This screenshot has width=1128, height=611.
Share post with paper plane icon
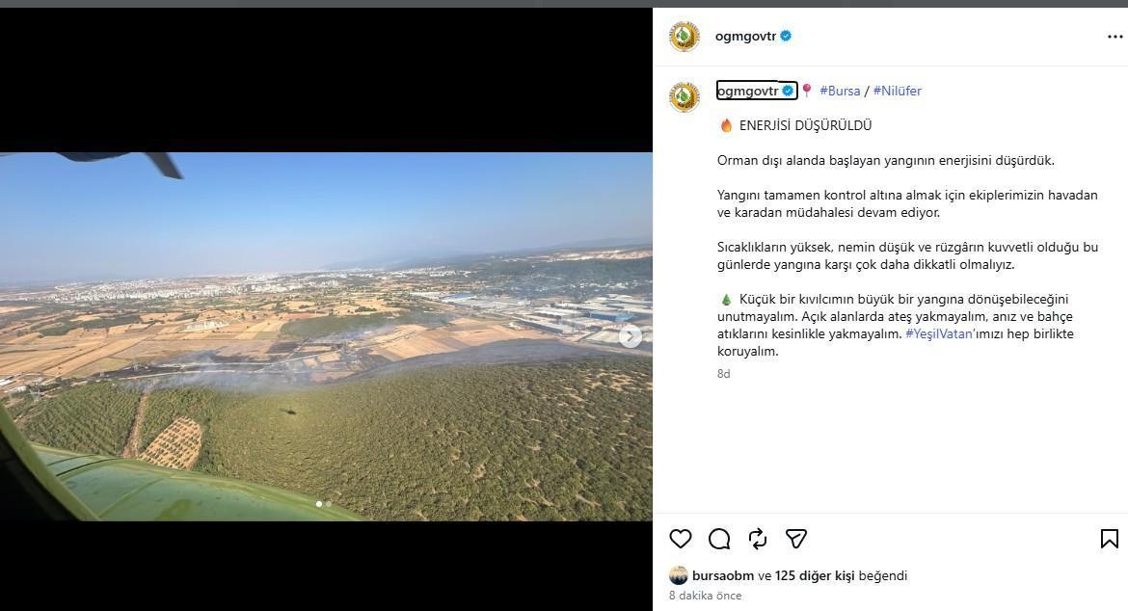pyautogui.click(x=795, y=539)
